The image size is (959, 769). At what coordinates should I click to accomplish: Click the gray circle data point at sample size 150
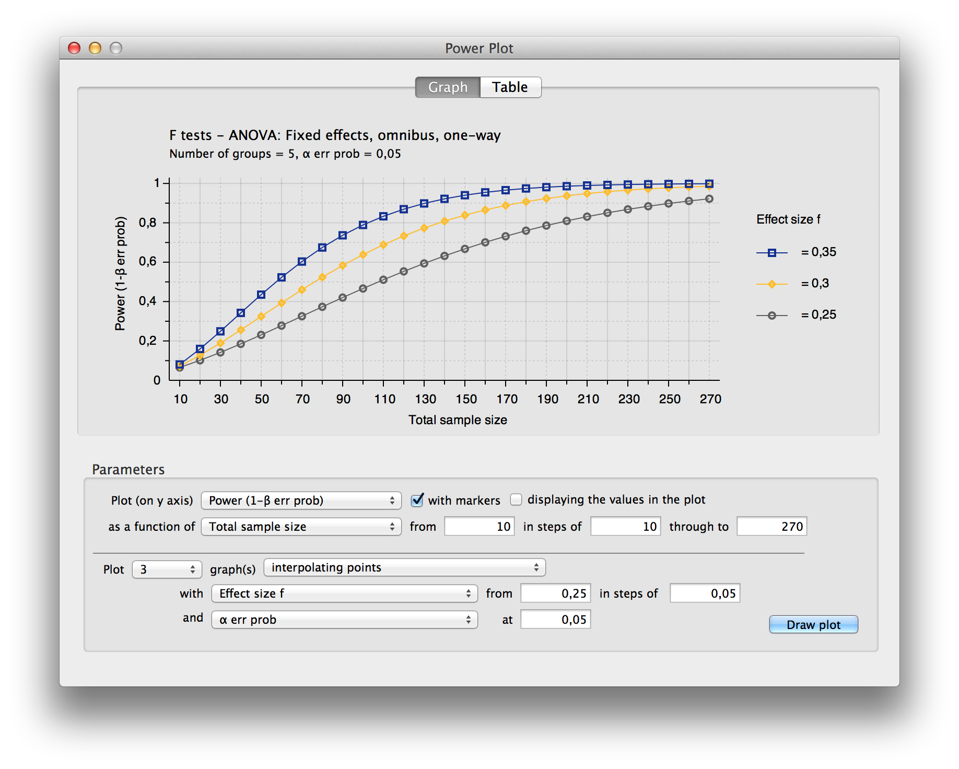coord(465,249)
